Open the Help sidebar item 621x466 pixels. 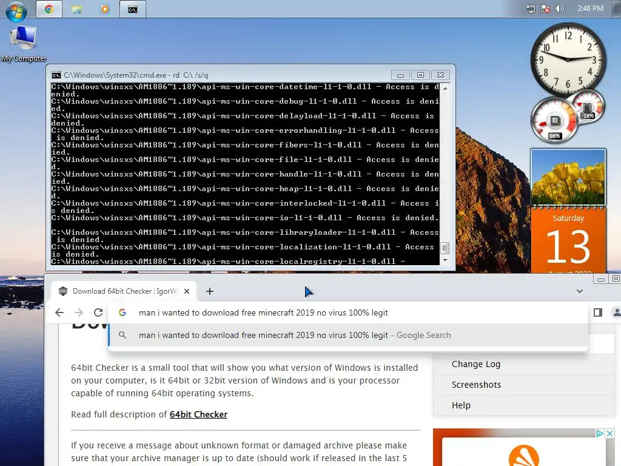point(461,405)
